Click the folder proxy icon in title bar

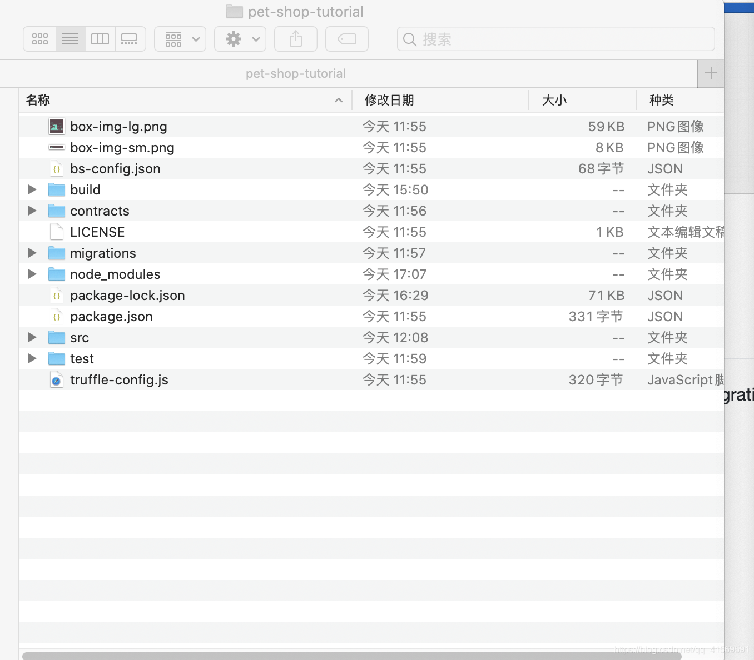[x=235, y=11]
